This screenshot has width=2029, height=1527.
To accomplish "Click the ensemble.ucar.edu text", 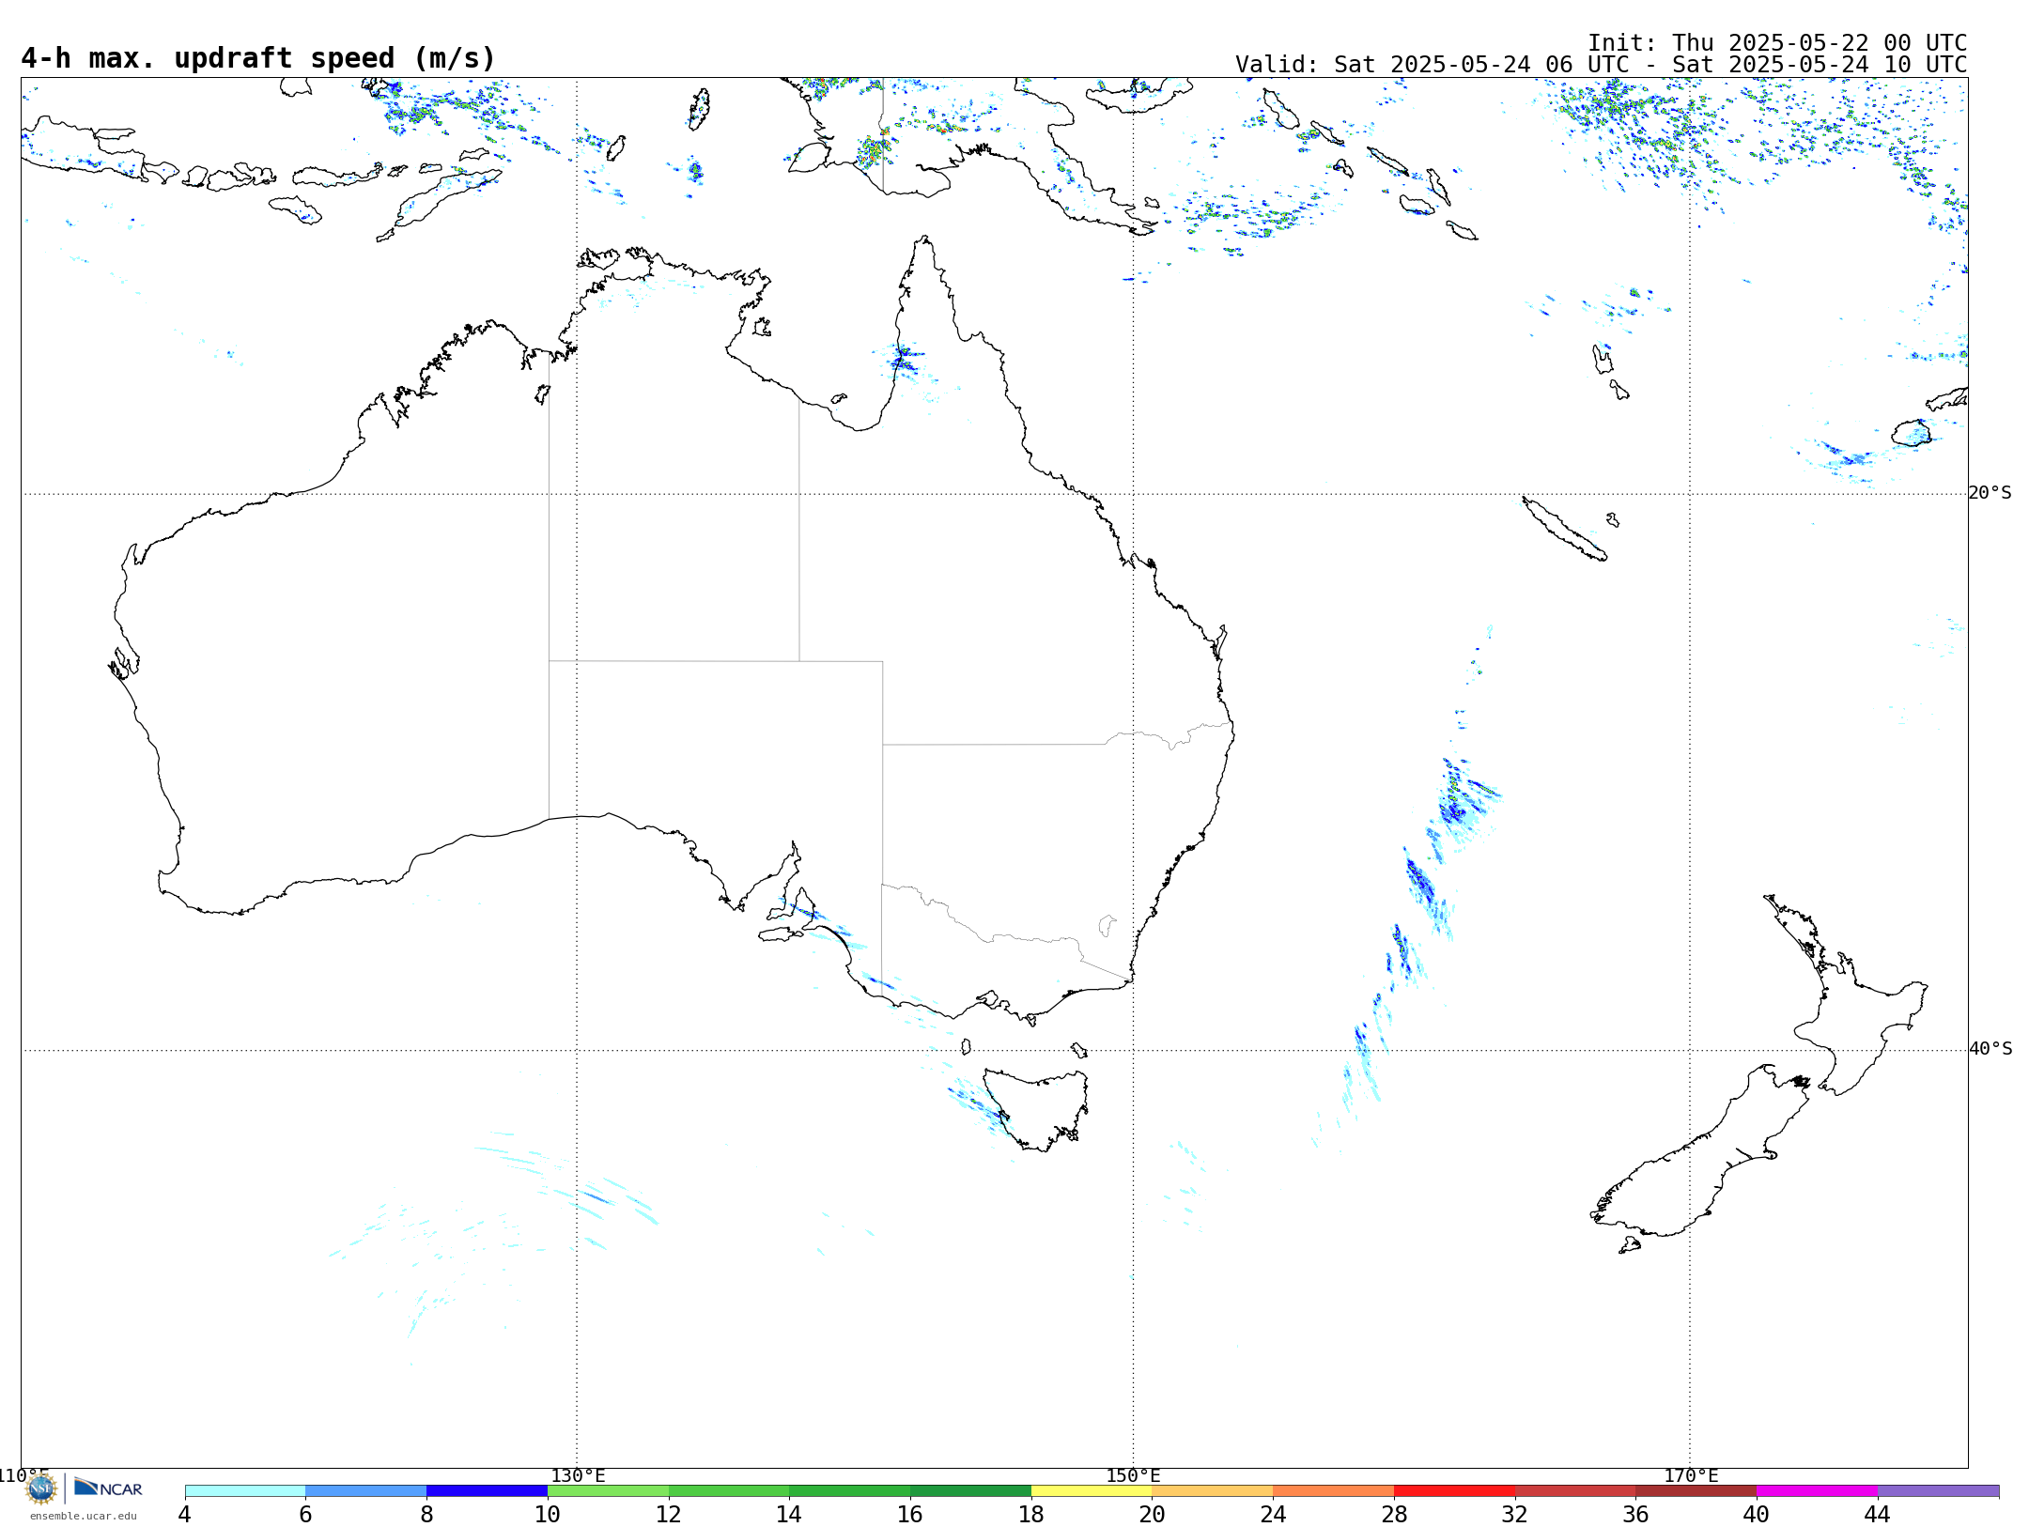I will (x=83, y=1516).
